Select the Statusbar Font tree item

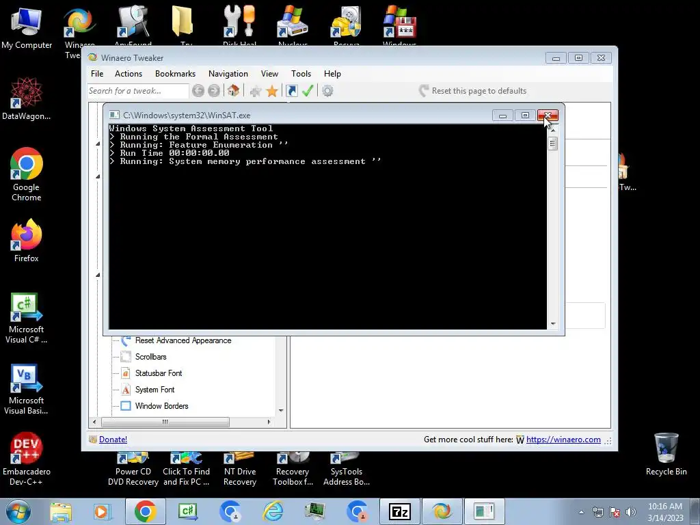pyautogui.click(x=159, y=373)
